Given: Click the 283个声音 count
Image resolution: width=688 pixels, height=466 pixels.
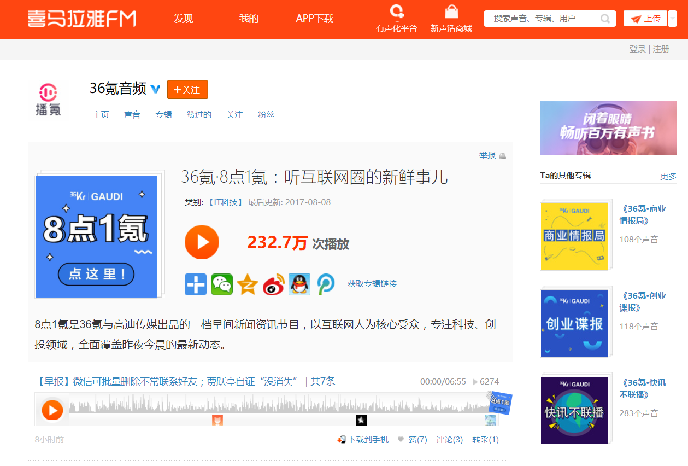Looking at the screenshot, I should coord(639,413).
